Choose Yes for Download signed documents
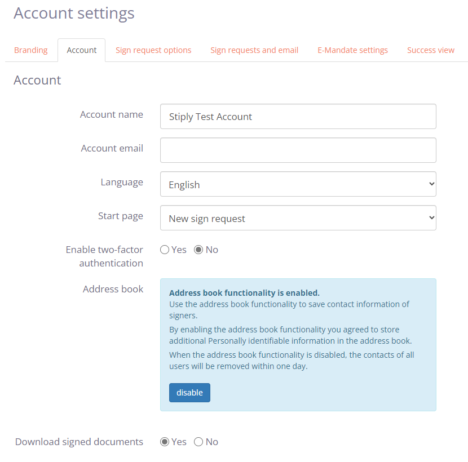 (x=165, y=442)
